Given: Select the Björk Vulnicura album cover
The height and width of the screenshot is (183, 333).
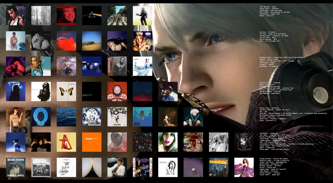Looking at the screenshot, I should (143, 16).
